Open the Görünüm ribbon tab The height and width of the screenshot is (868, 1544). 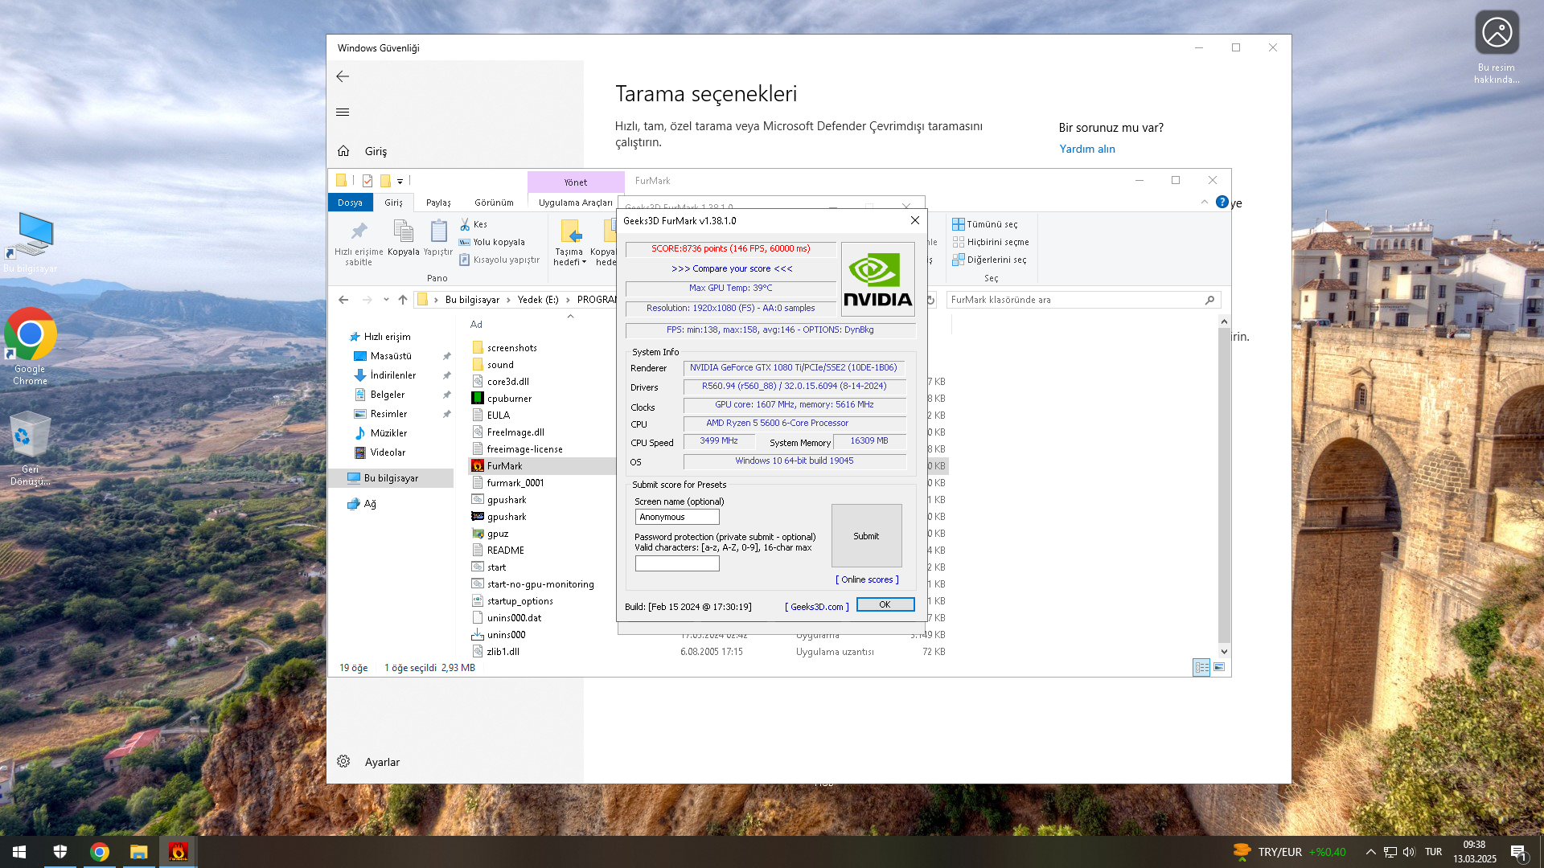494,203
